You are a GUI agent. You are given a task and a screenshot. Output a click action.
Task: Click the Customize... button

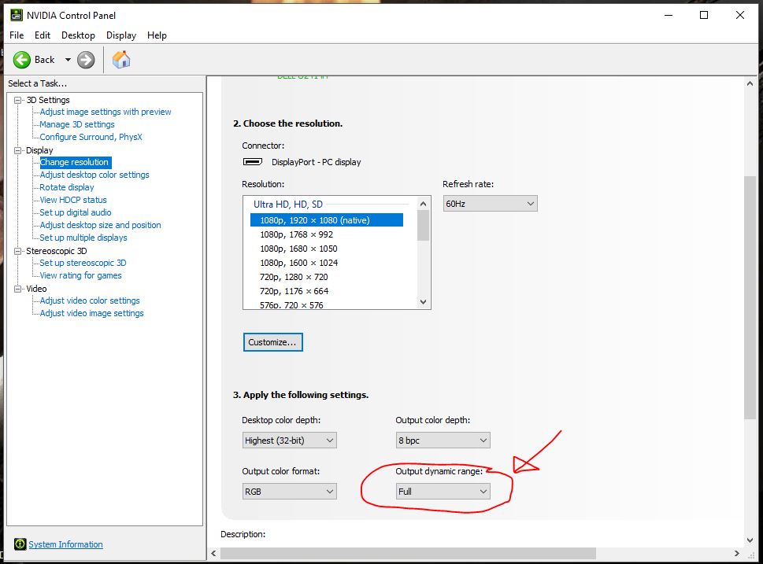[272, 342]
